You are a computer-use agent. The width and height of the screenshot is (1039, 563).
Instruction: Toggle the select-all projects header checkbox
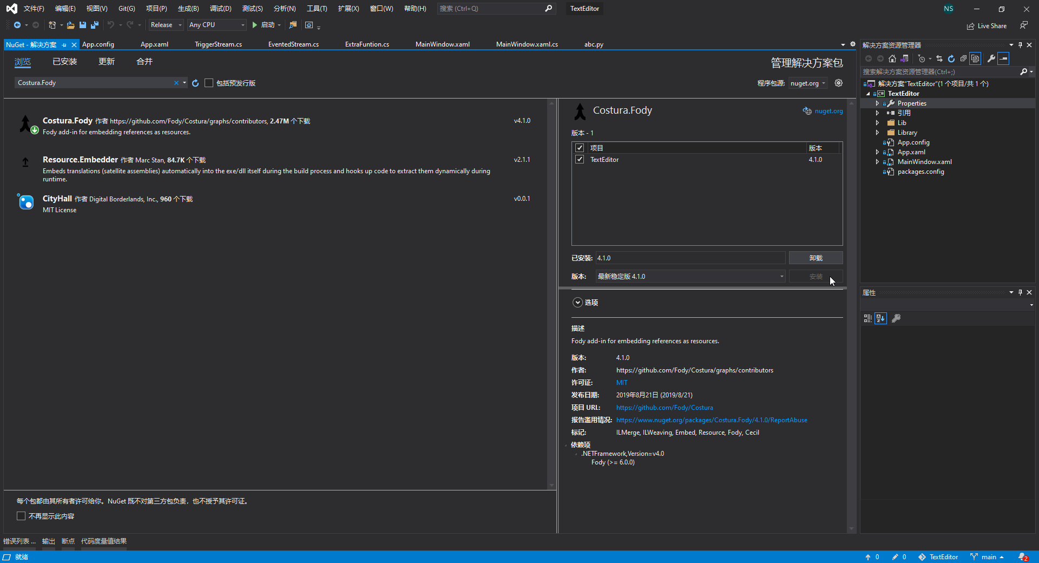[x=580, y=148]
